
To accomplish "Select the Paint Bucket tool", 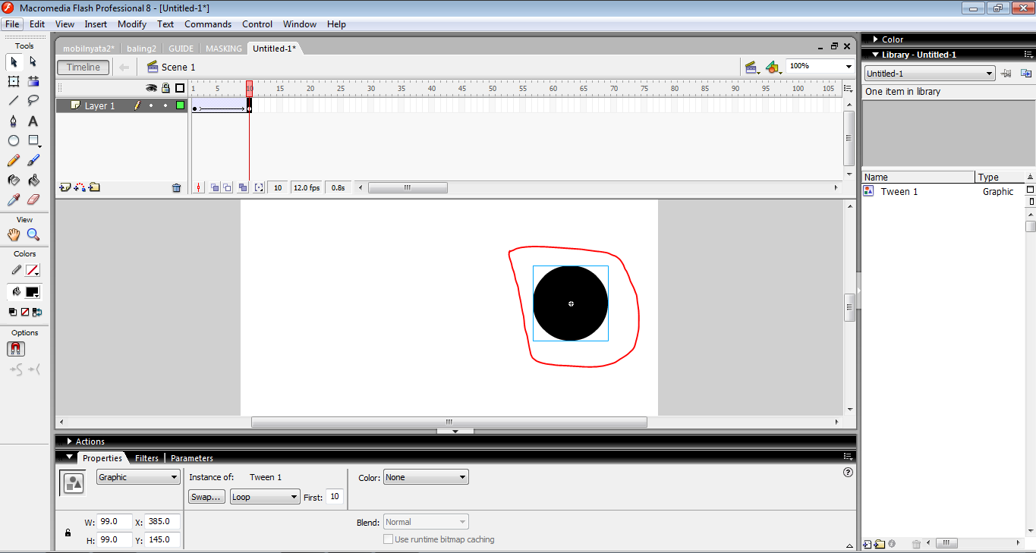I will click(33, 180).
